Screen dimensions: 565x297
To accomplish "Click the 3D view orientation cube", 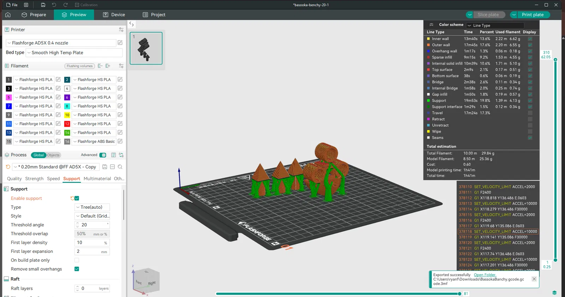I will [147, 281].
